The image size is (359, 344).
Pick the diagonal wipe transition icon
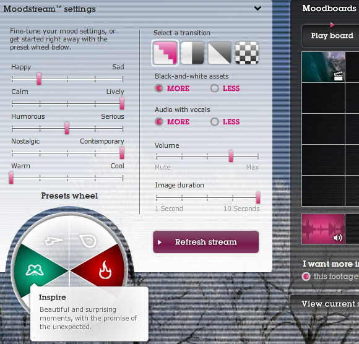(220, 53)
